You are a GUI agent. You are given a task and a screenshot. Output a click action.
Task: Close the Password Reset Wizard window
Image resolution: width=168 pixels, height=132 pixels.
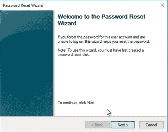coord(162,5)
